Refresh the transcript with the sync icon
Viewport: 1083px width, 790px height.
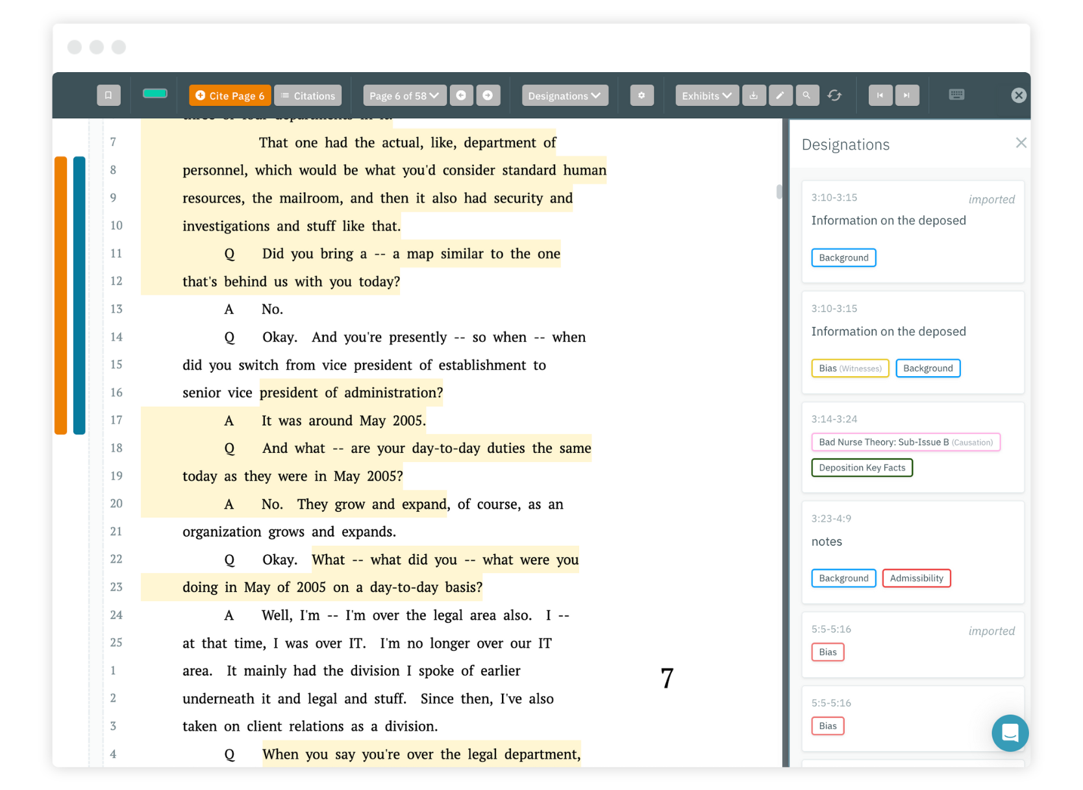click(835, 95)
